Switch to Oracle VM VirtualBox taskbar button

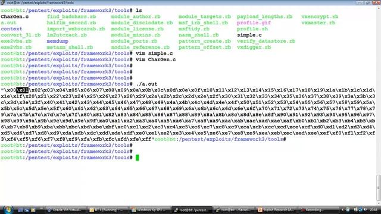pos(65,210)
